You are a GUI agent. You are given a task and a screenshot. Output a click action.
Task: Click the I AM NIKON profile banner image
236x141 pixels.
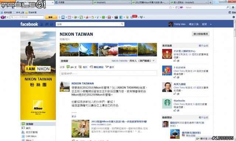coord(38,75)
